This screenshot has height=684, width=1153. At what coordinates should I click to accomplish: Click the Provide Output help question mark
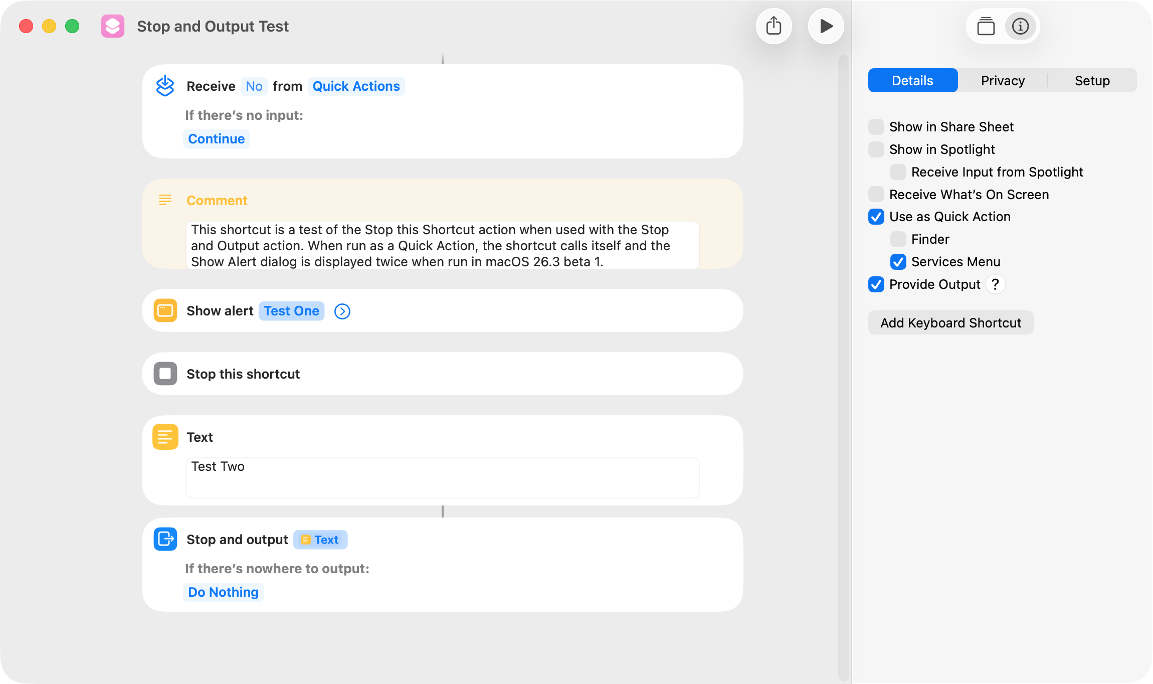coord(995,284)
